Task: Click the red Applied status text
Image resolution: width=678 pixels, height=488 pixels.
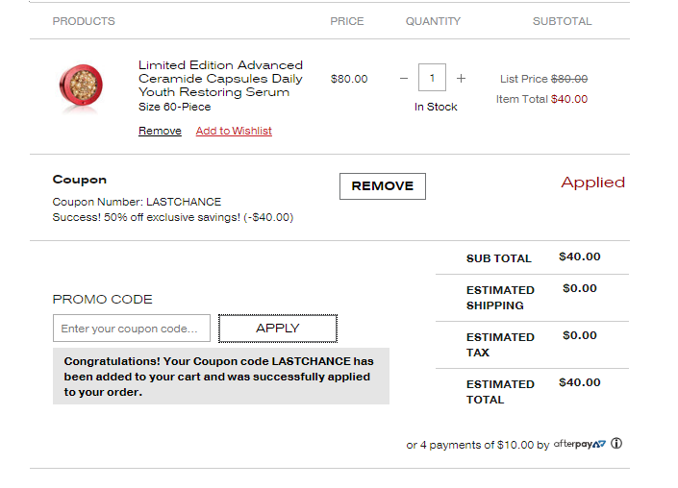Action: (x=592, y=183)
